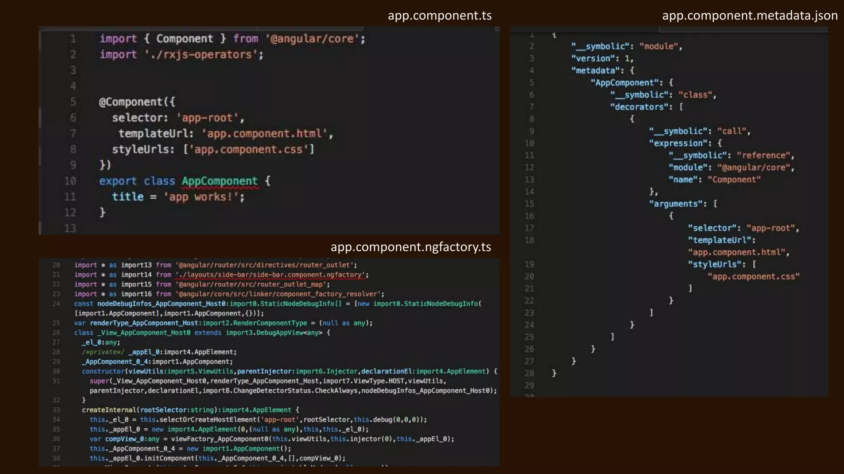Click 'new import1.AppComponent()' on line 37

[x=239, y=449]
